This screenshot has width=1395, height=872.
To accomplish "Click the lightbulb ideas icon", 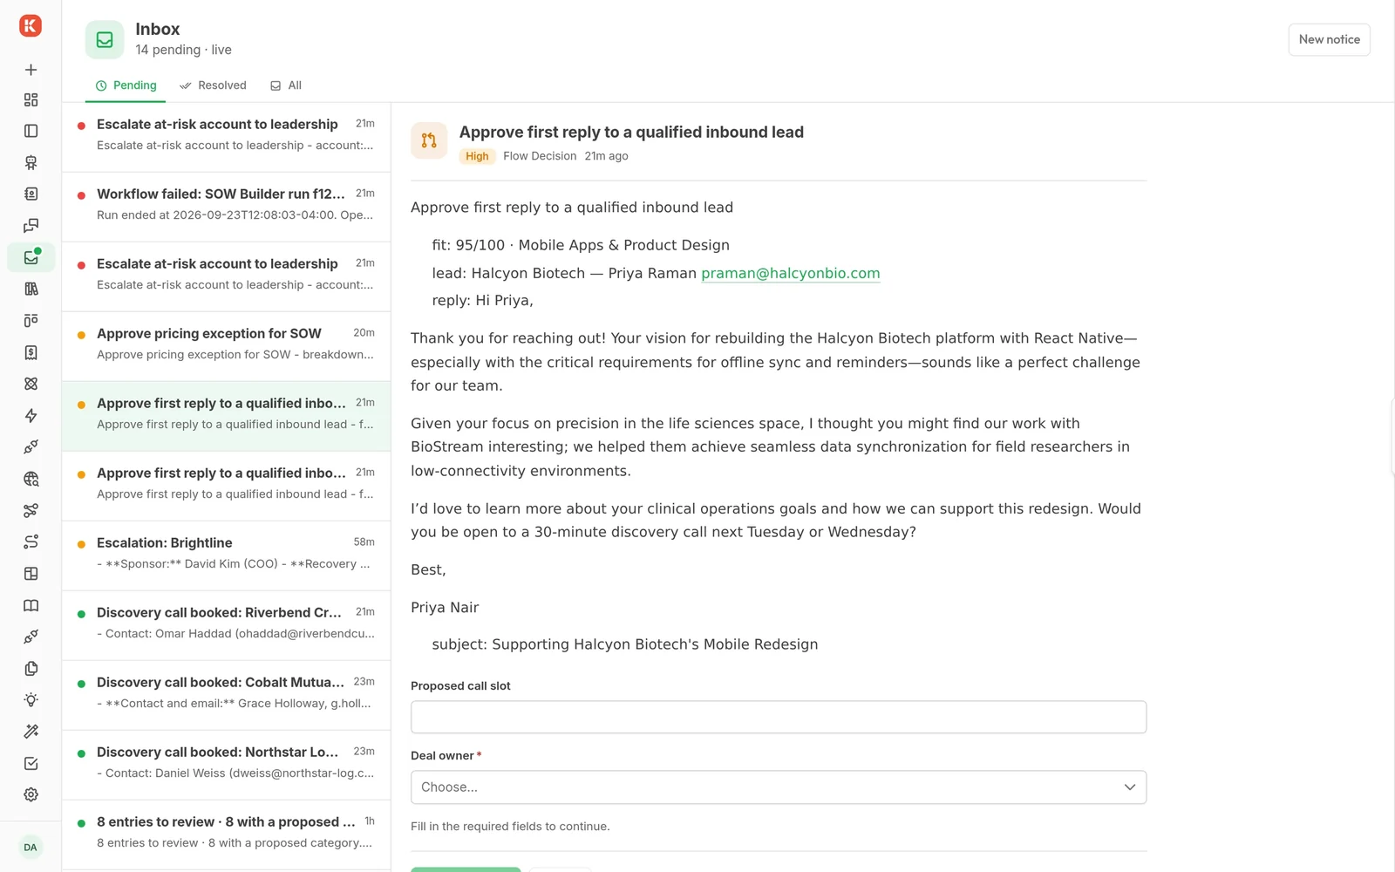I will [x=31, y=700].
